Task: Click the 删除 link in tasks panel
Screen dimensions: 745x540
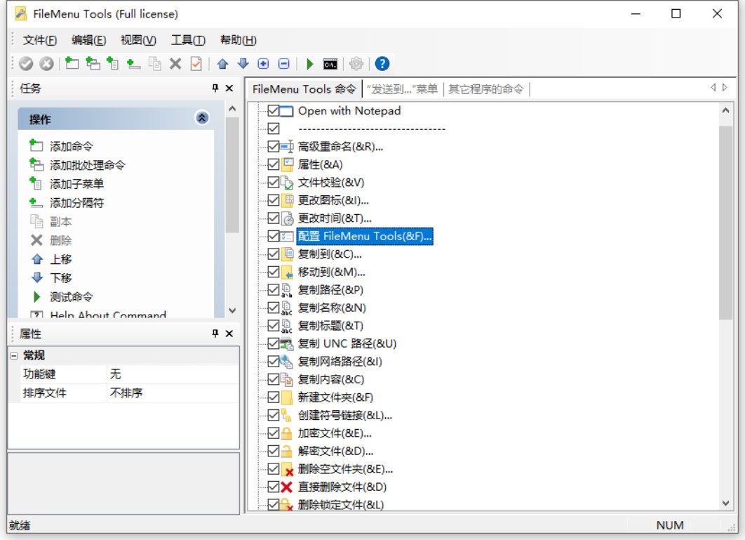Action: [61, 240]
